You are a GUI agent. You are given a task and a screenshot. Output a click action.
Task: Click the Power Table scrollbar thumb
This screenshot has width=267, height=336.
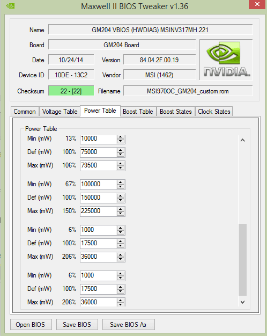coord(242,259)
